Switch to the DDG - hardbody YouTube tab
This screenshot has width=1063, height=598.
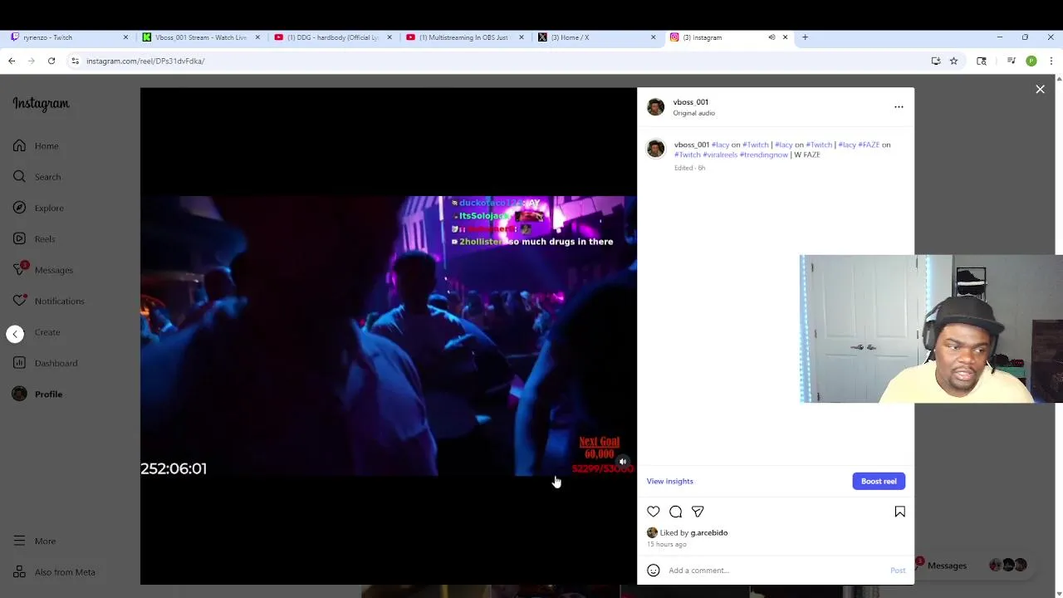(x=333, y=37)
